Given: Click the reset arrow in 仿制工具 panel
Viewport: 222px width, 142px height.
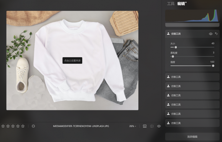Looking at the screenshot, I should [216, 34].
